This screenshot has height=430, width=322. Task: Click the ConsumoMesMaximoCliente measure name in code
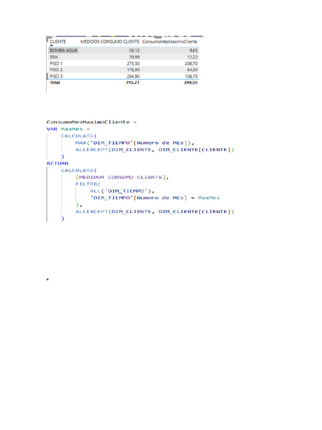click(88, 122)
